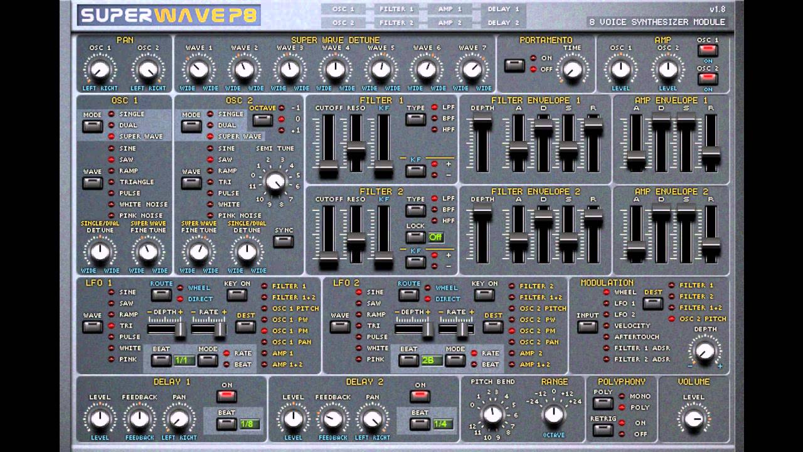Click the OSC 2 Semi Tune knob

pyautogui.click(x=275, y=181)
